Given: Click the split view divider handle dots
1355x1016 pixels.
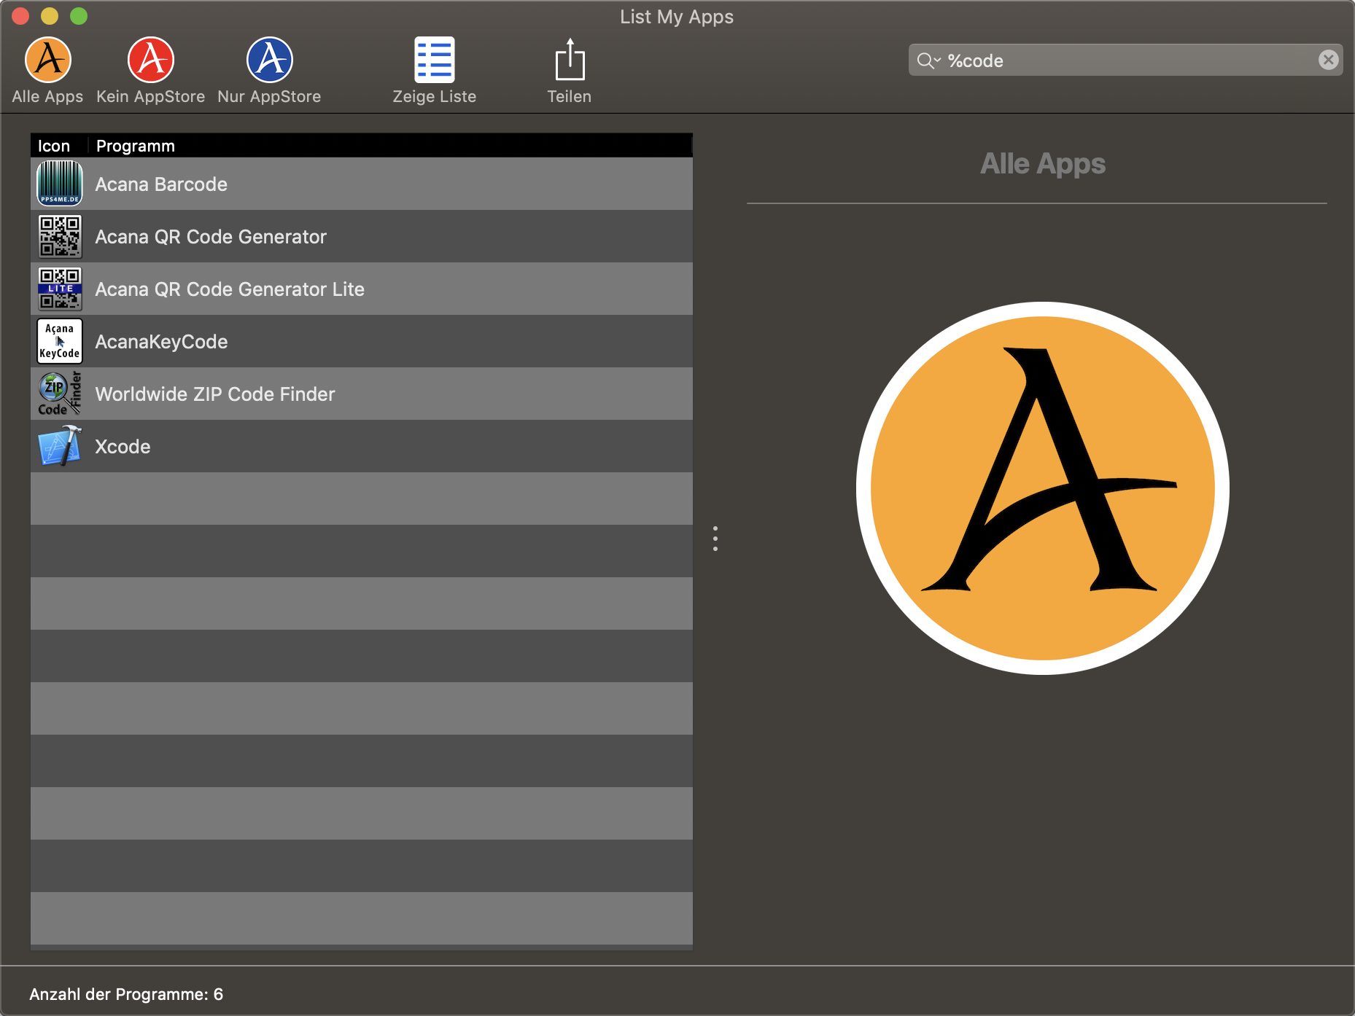Looking at the screenshot, I should coord(715,539).
